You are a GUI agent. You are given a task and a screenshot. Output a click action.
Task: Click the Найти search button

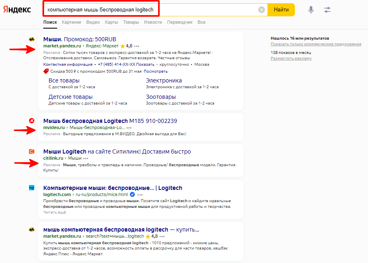click(x=281, y=10)
